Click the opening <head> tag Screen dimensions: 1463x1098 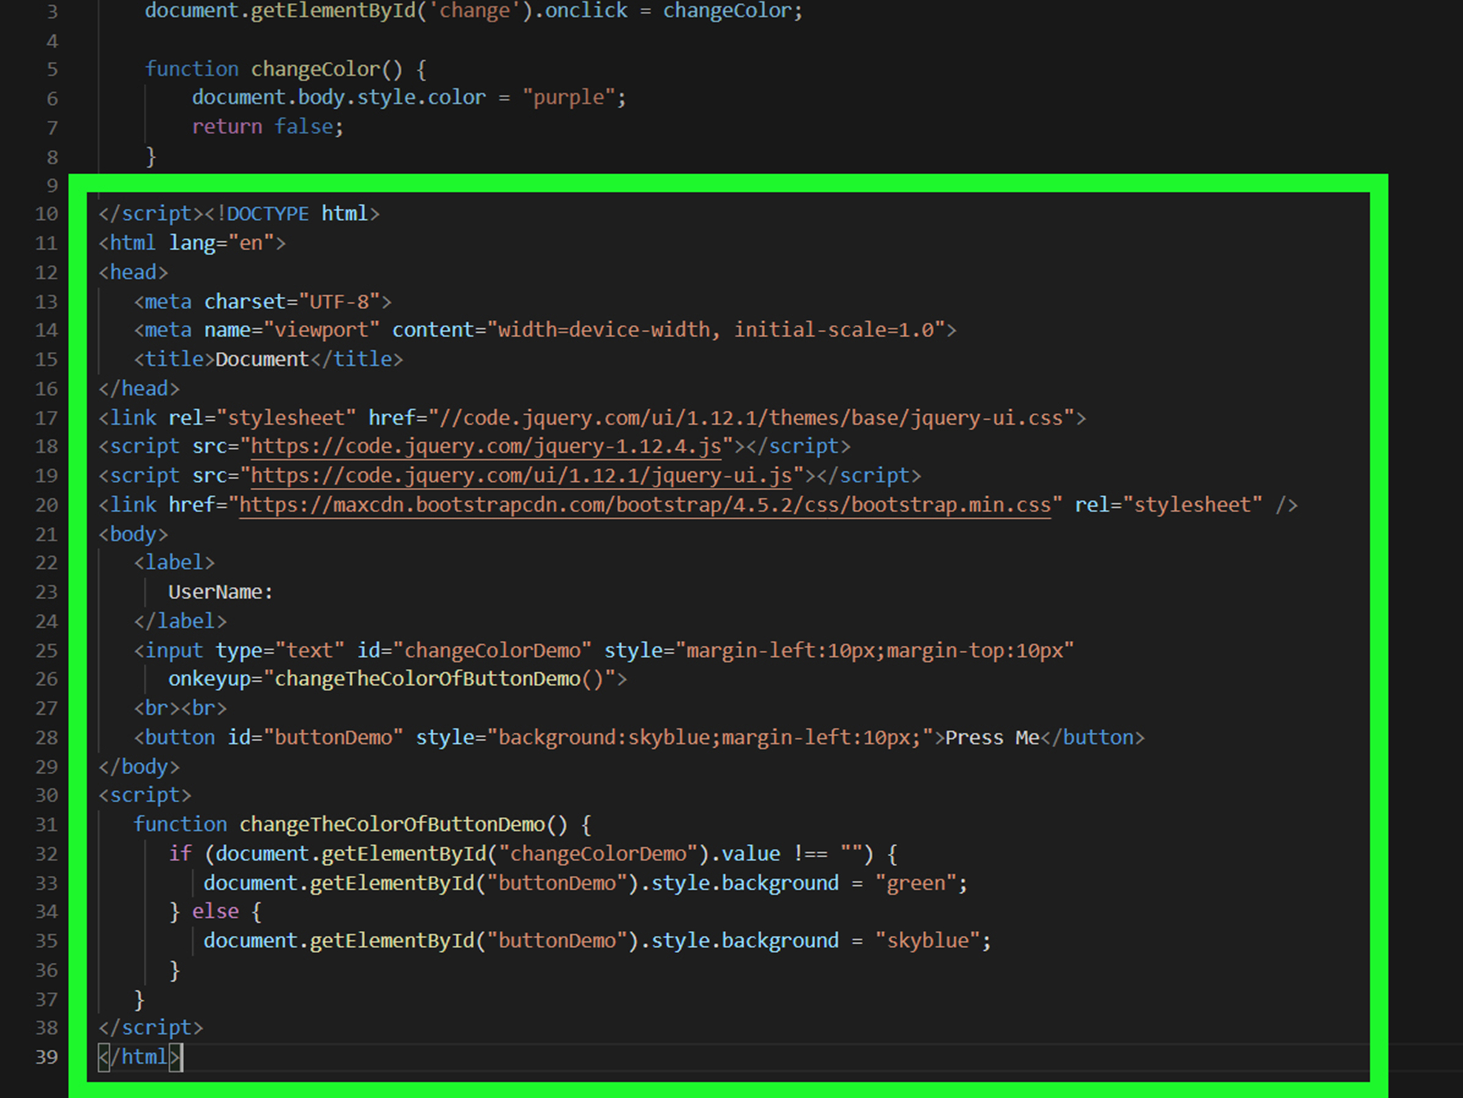point(133,273)
